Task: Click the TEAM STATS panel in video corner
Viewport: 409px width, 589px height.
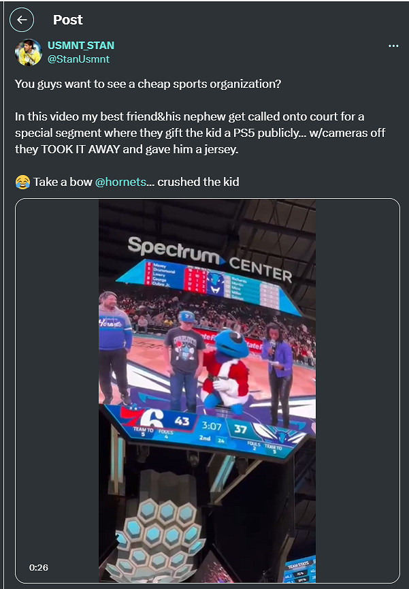Action: 301,569
